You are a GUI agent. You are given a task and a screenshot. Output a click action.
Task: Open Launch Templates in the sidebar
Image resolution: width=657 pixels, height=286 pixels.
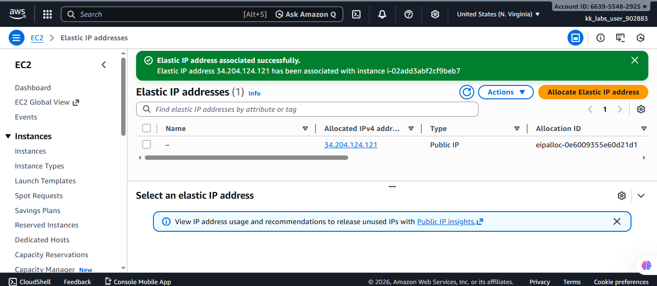pyautogui.click(x=45, y=181)
